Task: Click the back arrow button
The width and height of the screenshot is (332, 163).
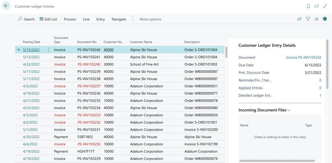Action: (x=6, y=6)
